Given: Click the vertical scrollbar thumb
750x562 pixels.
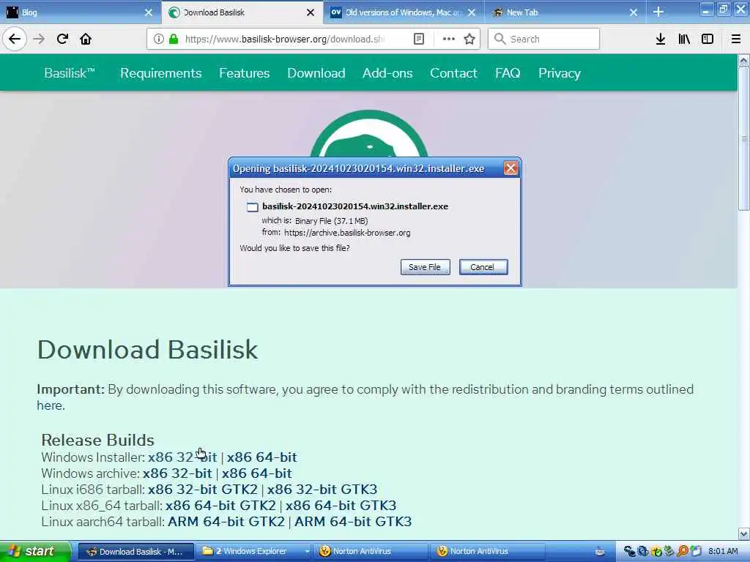Looking at the screenshot, I should click(x=744, y=138).
